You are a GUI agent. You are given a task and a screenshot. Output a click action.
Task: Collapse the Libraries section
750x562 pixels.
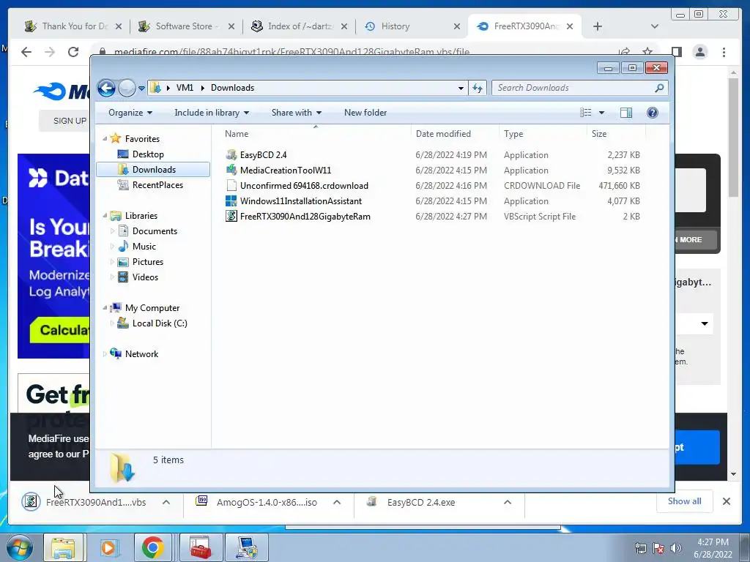coord(105,216)
